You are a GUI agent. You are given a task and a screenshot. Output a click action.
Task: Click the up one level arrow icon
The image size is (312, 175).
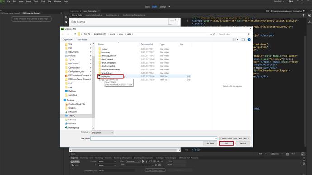click(x=75, y=34)
